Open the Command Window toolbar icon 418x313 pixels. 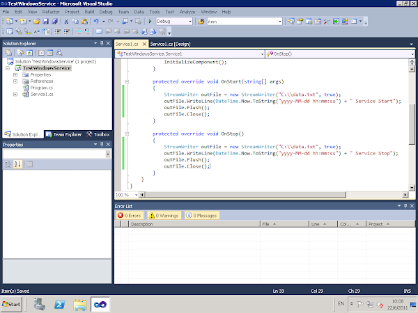point(354,22)
